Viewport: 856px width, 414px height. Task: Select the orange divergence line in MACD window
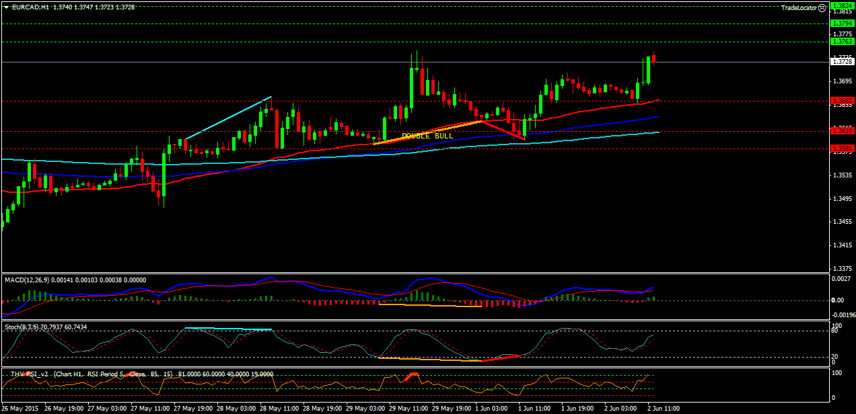(x=431, y=305)
